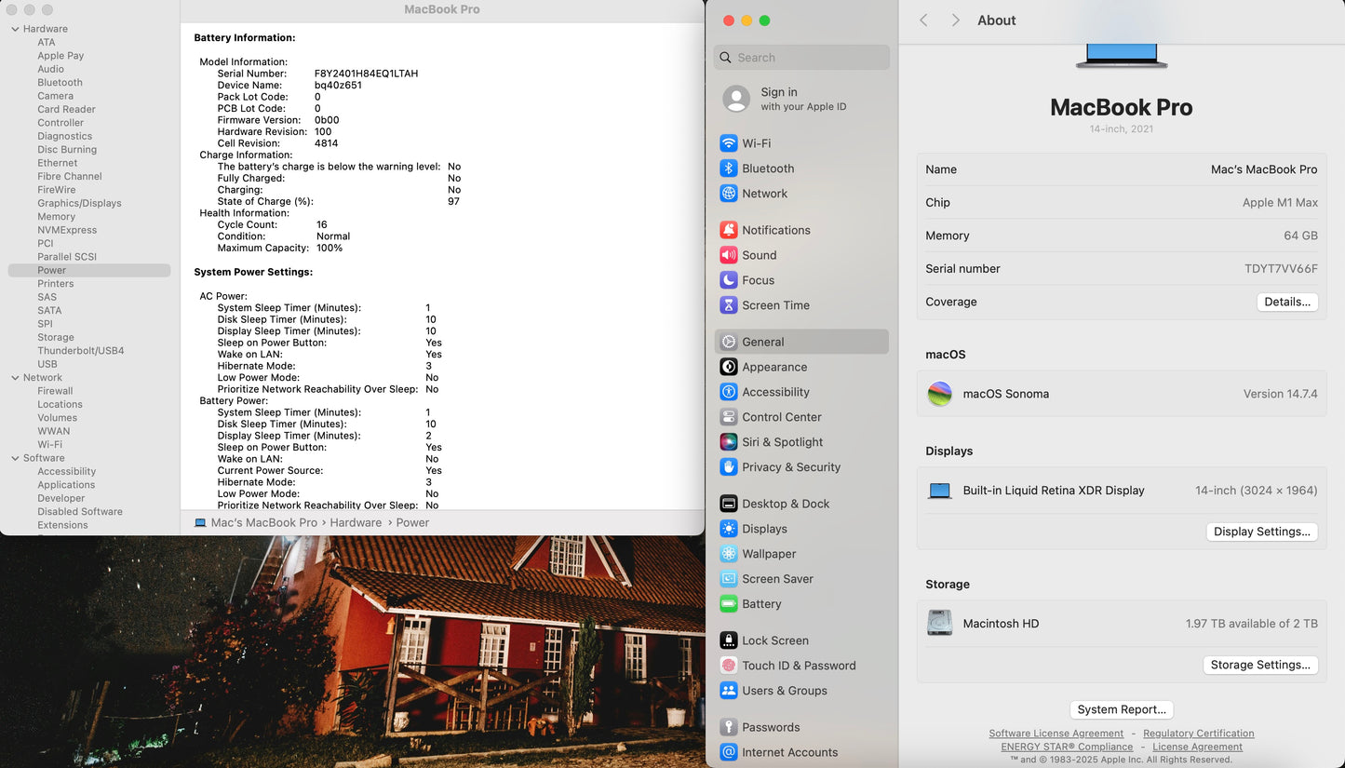Select Graphics/Displays in the sidebar
1345x768 pixels.
(x=79, y=203)
